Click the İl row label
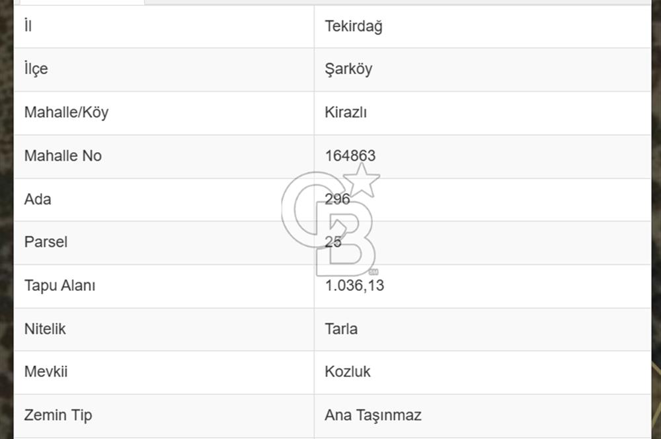661x439 pixels. point(28,26)
